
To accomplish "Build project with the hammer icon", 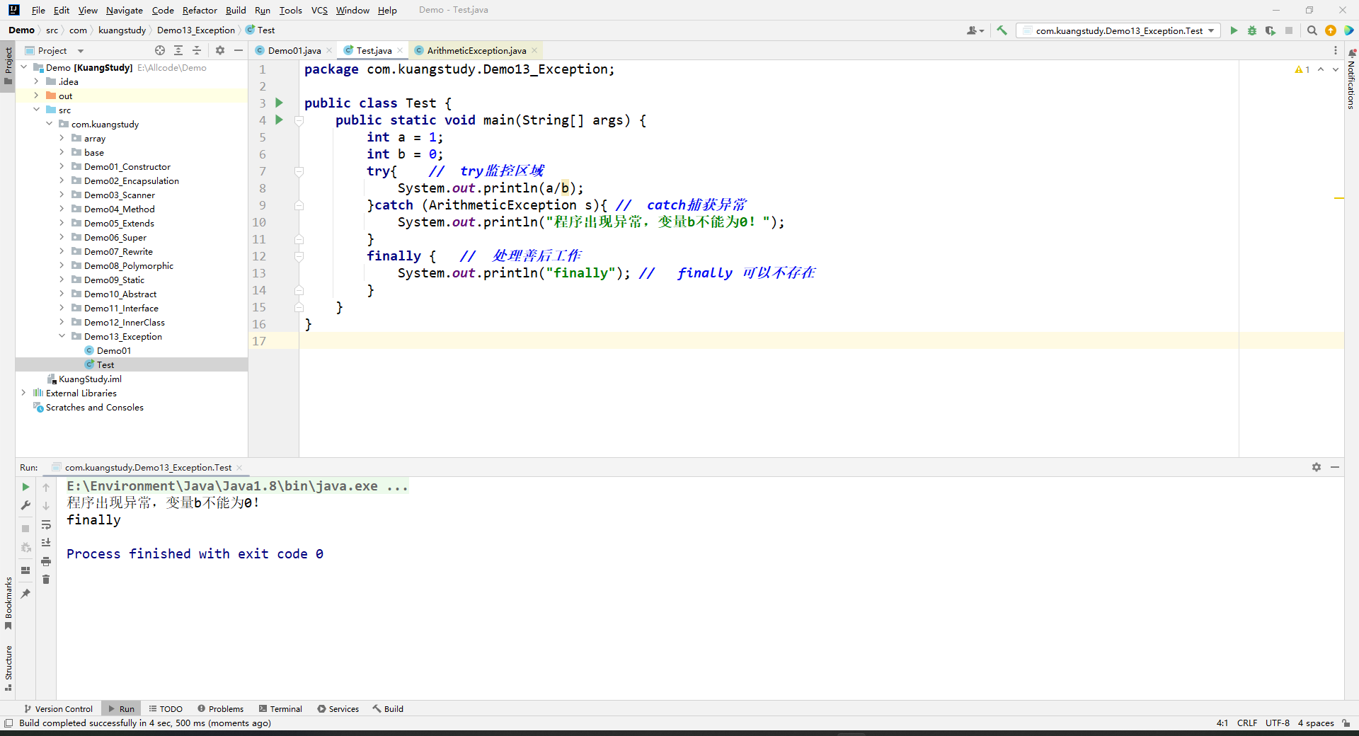I will (1002, 30).
